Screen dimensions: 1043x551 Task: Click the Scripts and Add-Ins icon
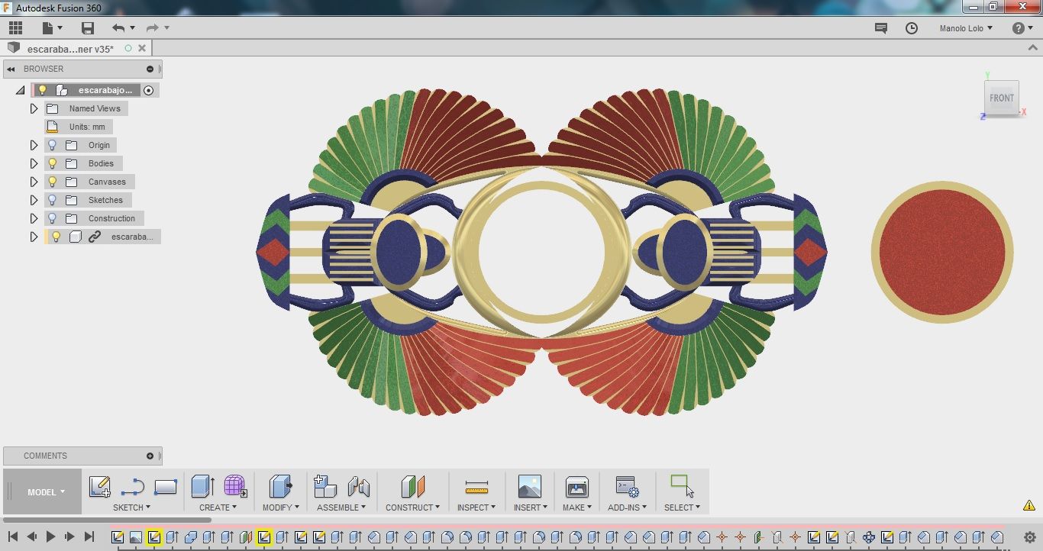(x=626, y=486)
